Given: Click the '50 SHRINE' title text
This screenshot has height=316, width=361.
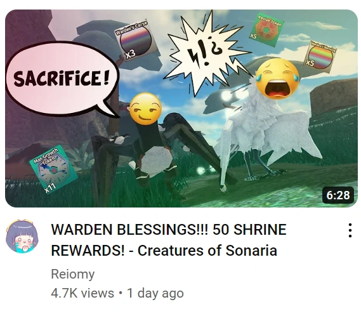Looking at the screenshot, I should (x=249, y=230).
